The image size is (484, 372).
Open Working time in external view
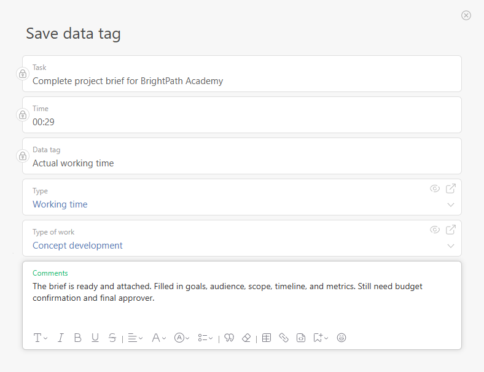pyautogui.click(x=451, y=188)
